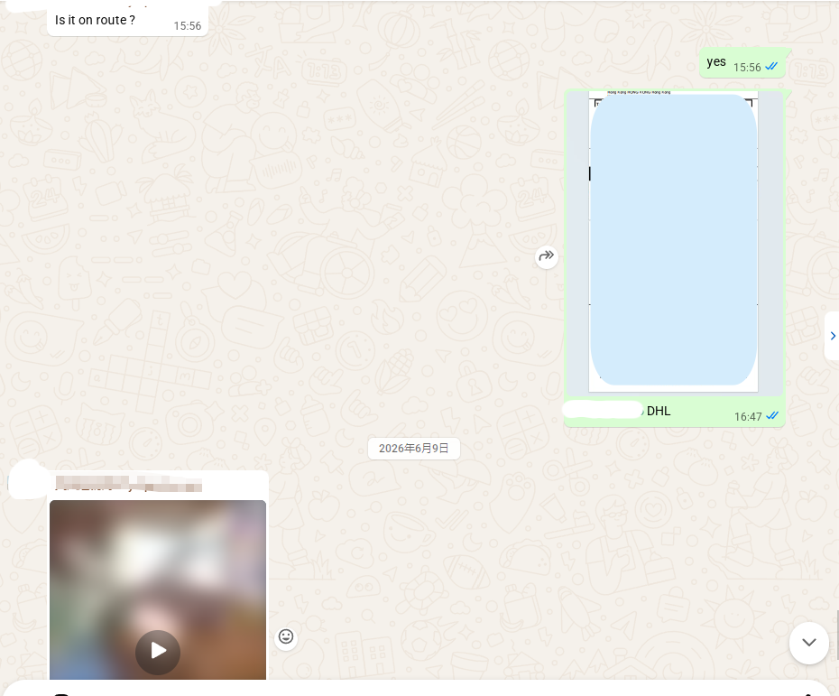Screen dimensions: 839x696
Task: Click the read-receipt ticks on the "yes" message
Action: (771, 67)
